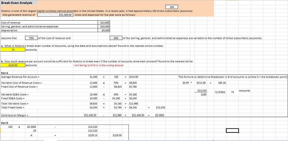288x141 pixels.
Task: Click $0.5900 result in Contribution Margin row
Action: 160,115
